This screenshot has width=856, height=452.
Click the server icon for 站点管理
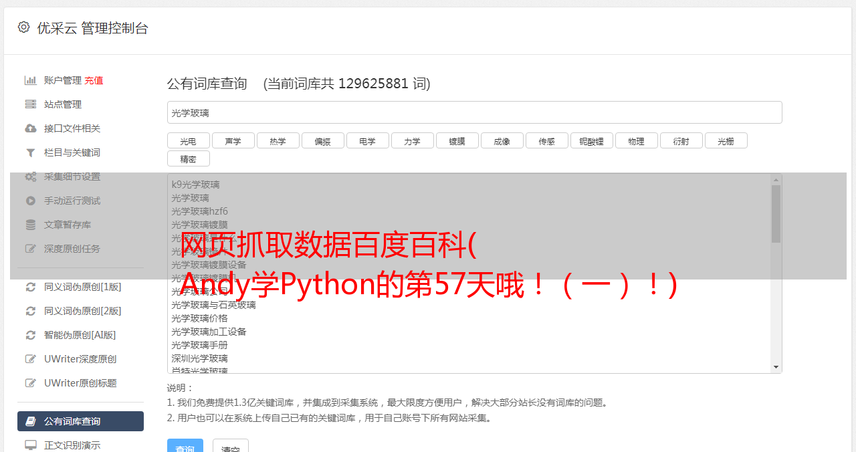[31, 104]
